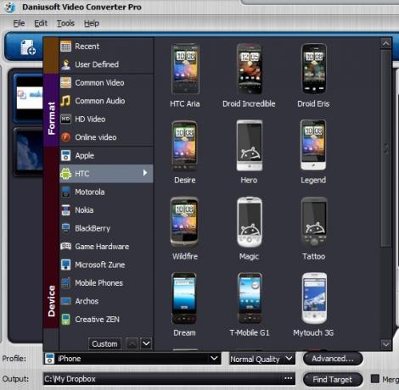
Task: Open the Profile dropdown showing iPhone
Action: 132,359
